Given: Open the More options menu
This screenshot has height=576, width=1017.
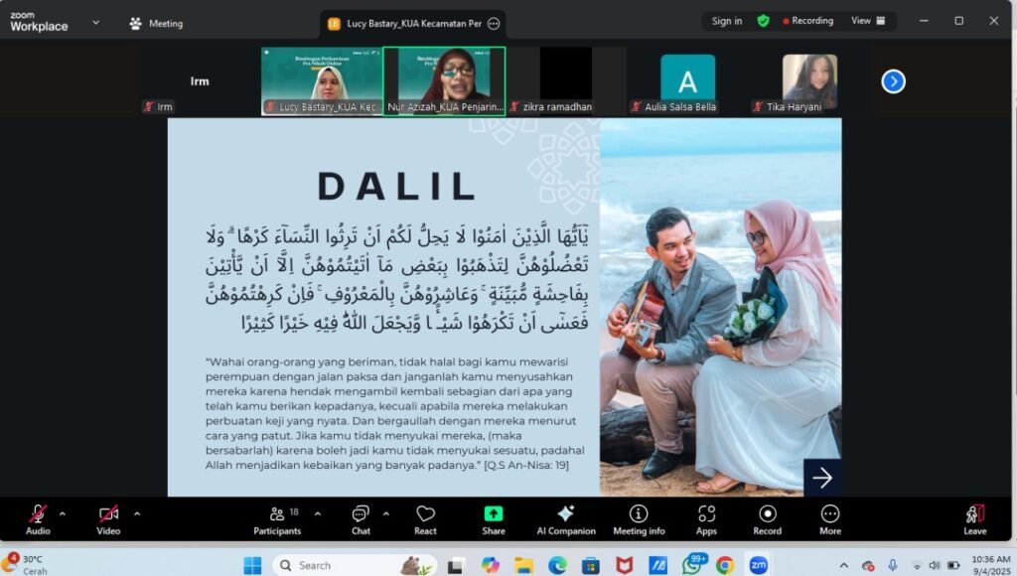Looking at the screenshot, I should pos(830,518).
